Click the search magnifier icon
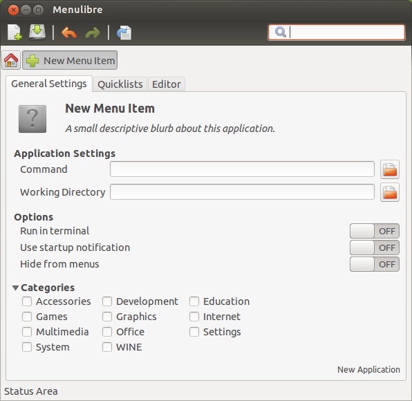The height and width of the screenshot is (401, 412). [x=281, y=32]
